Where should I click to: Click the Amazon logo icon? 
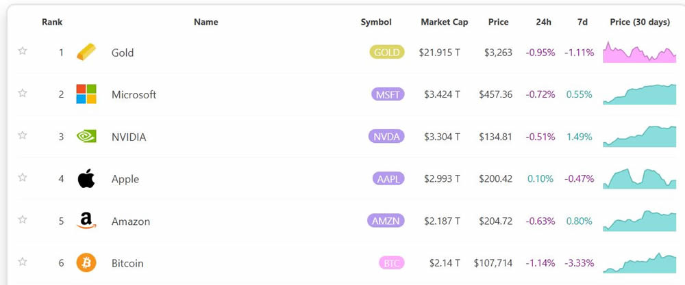click(86, 221)
